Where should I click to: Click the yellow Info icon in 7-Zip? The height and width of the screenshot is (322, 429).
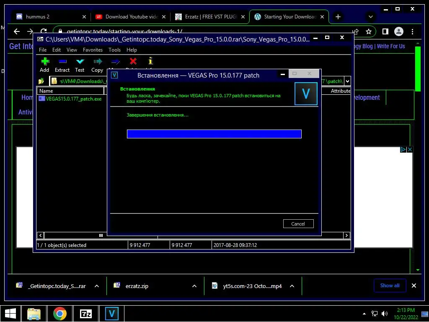tap(150, 61)
